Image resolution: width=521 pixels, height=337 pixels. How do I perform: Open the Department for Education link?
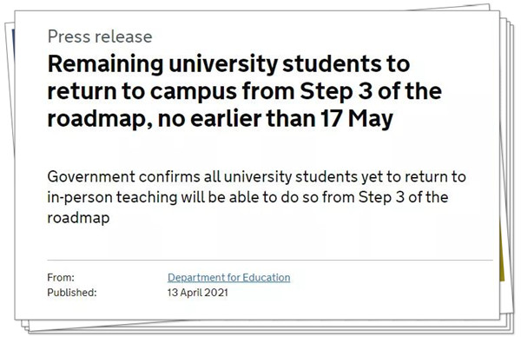[x=228, y=278]
